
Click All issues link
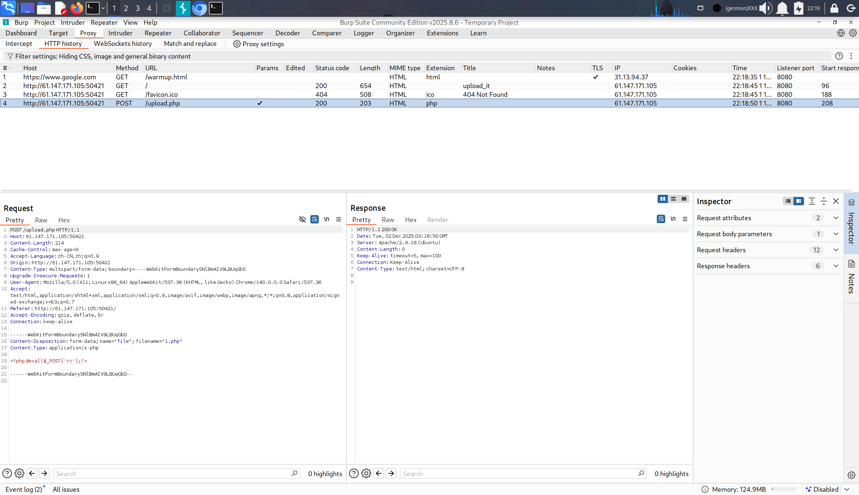tap(66, 489)
